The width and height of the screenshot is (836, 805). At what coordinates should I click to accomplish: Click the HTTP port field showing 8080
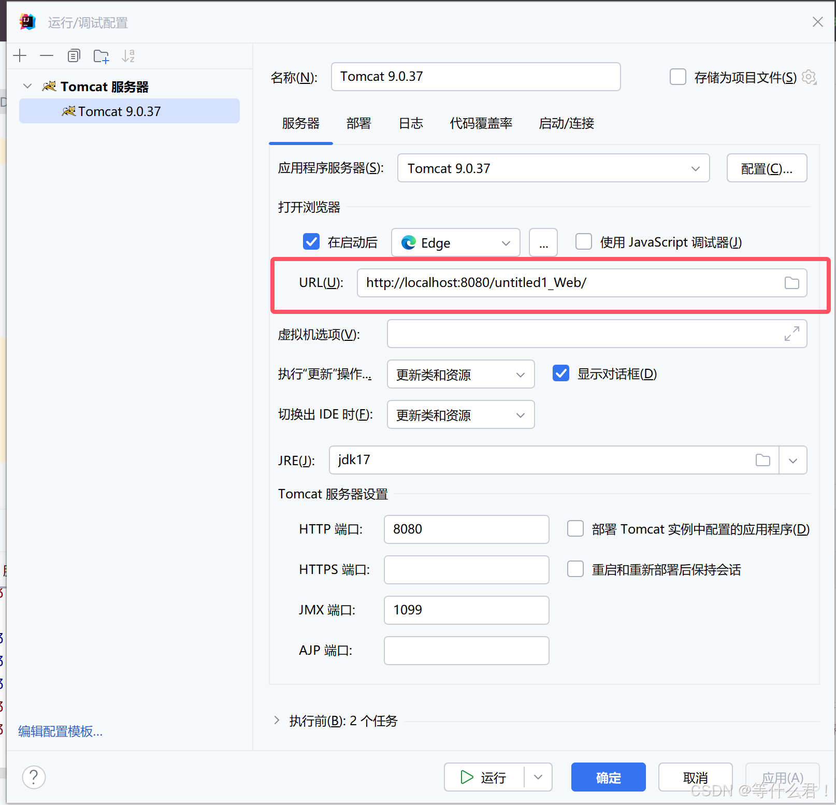[466, 529]
